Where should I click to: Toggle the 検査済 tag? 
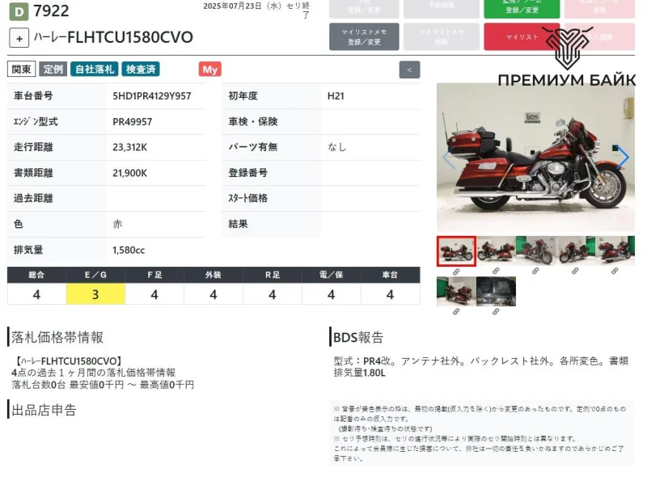(142, 70)
